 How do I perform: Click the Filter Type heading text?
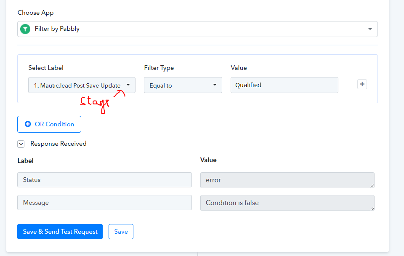pyautogui.click(x=159, y=68)
